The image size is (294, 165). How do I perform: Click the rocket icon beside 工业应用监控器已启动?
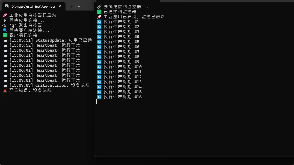click(5, 15)
